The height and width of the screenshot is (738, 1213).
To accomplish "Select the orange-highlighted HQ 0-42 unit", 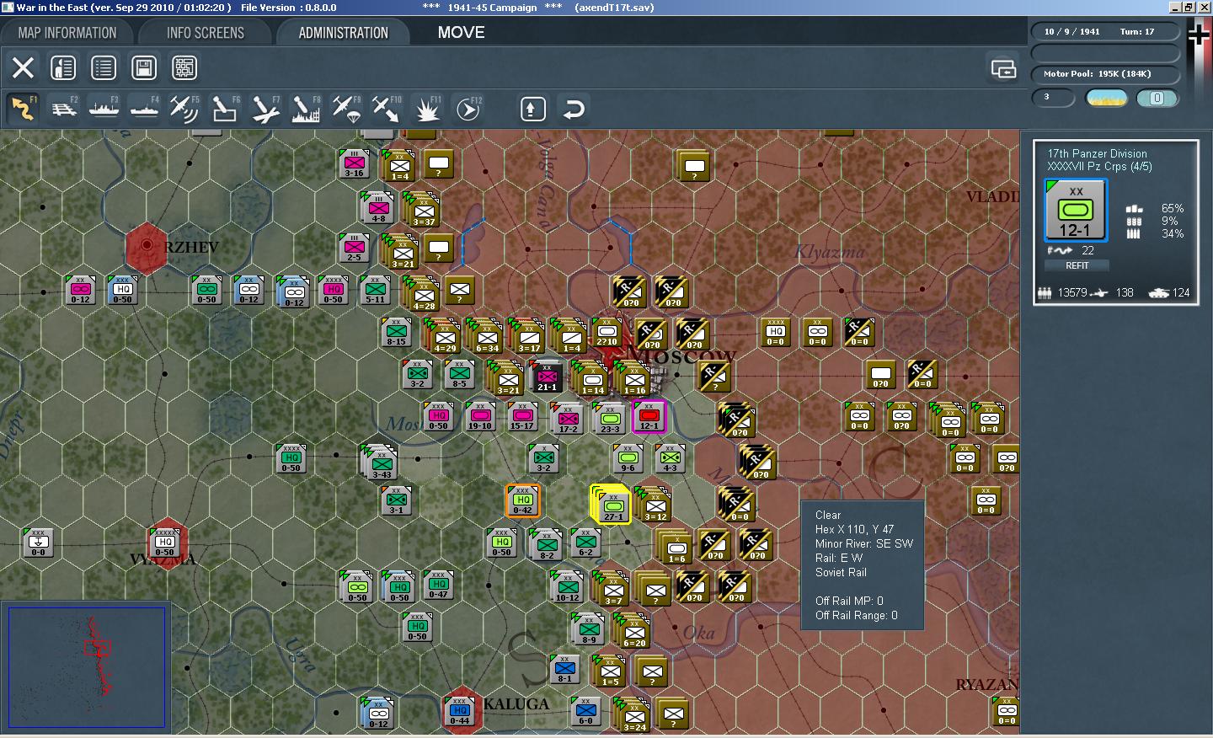I will [x=522, y=500].
